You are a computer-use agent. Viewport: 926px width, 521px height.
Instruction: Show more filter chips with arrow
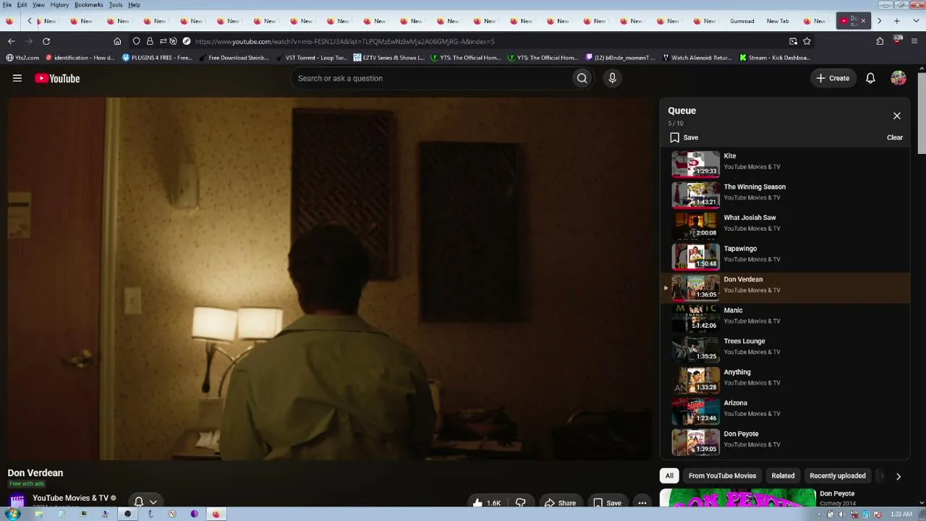pos(899,476)
